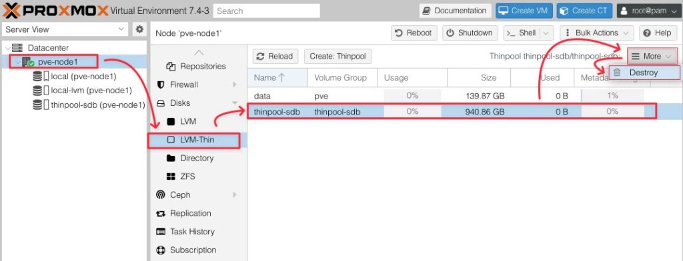This screenshot has height=261, width=683.
Task: Open the Task History section
Action: [x=199, y=232]
